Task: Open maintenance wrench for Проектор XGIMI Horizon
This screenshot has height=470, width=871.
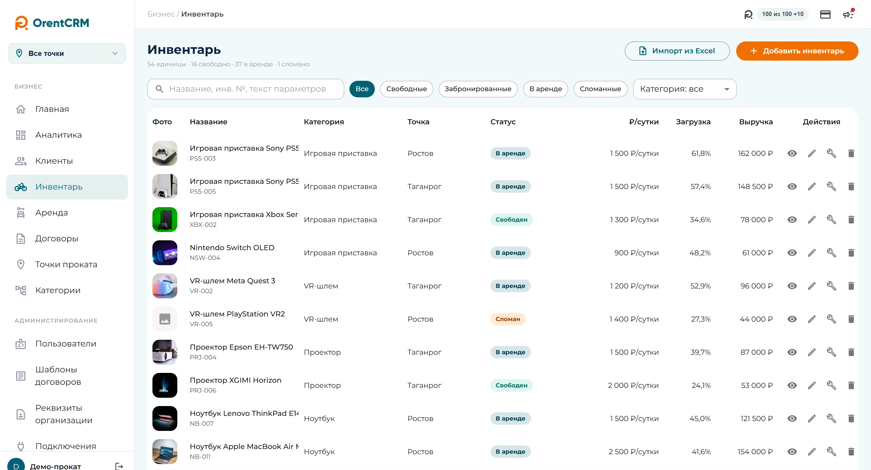Action: coord(831,385)
